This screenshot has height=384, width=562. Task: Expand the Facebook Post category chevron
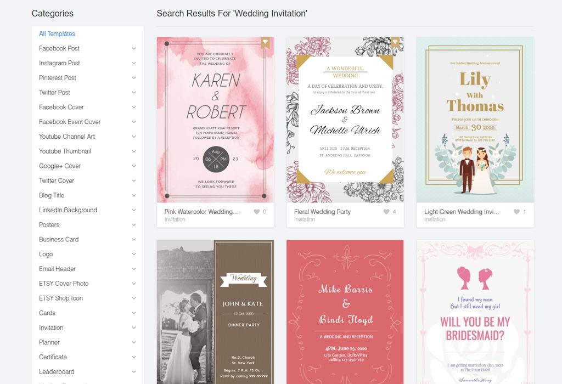(x=134, y=48)
